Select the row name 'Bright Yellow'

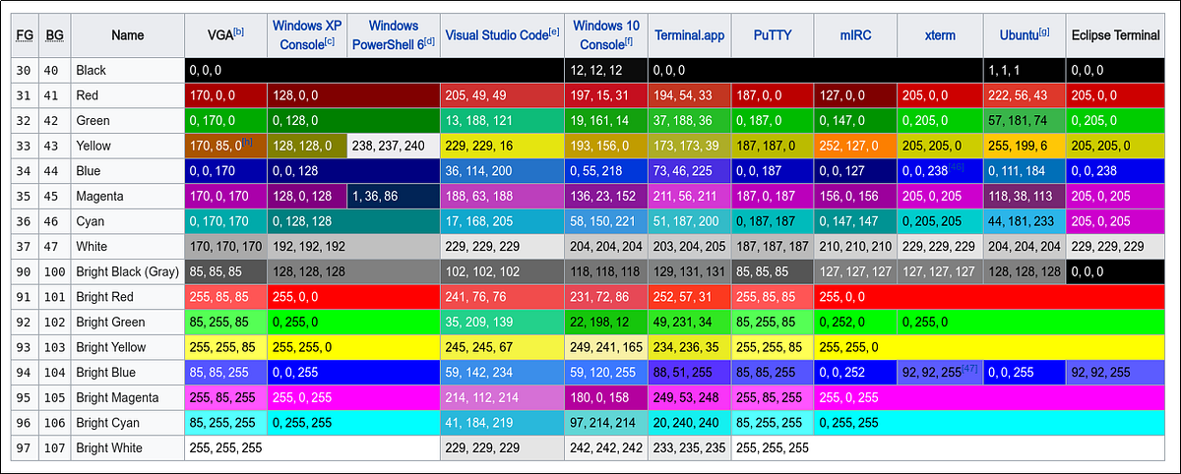click(x=110, y=347)
